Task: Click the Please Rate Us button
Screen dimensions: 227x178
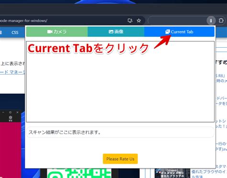Action: click(120, 159)
